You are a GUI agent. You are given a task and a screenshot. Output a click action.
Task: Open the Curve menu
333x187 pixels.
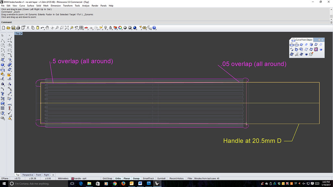point(22,6)
